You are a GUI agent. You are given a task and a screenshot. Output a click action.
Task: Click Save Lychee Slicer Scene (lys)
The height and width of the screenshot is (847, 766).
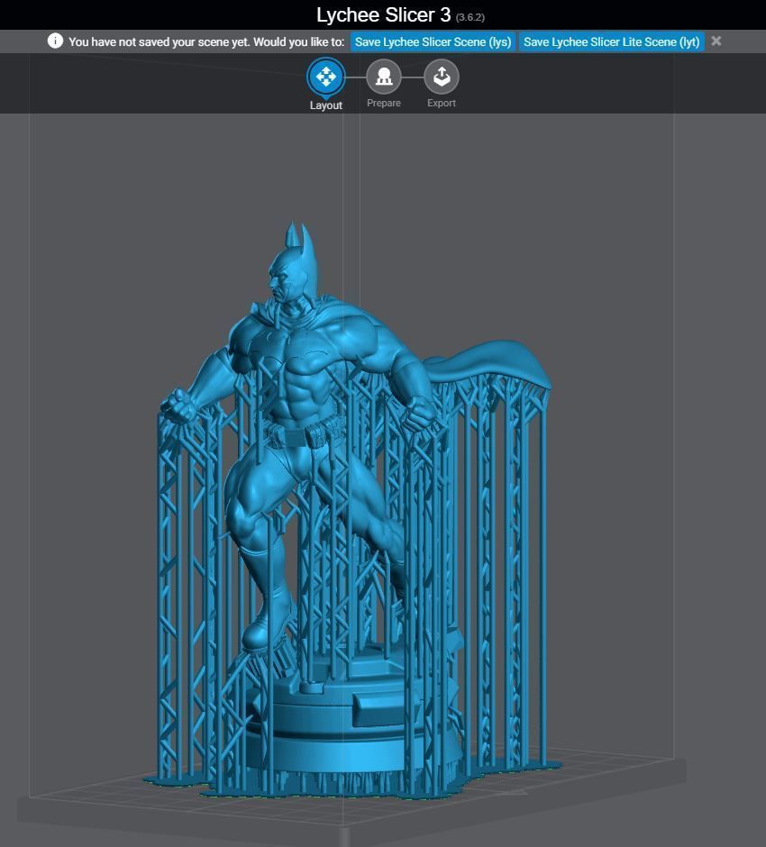[x=432, y=41]
